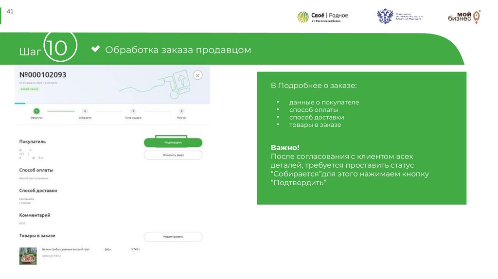Click the Способ доставки heading
Image resolution: width=498 pixels, height=279 pixels.
point(38,191)
